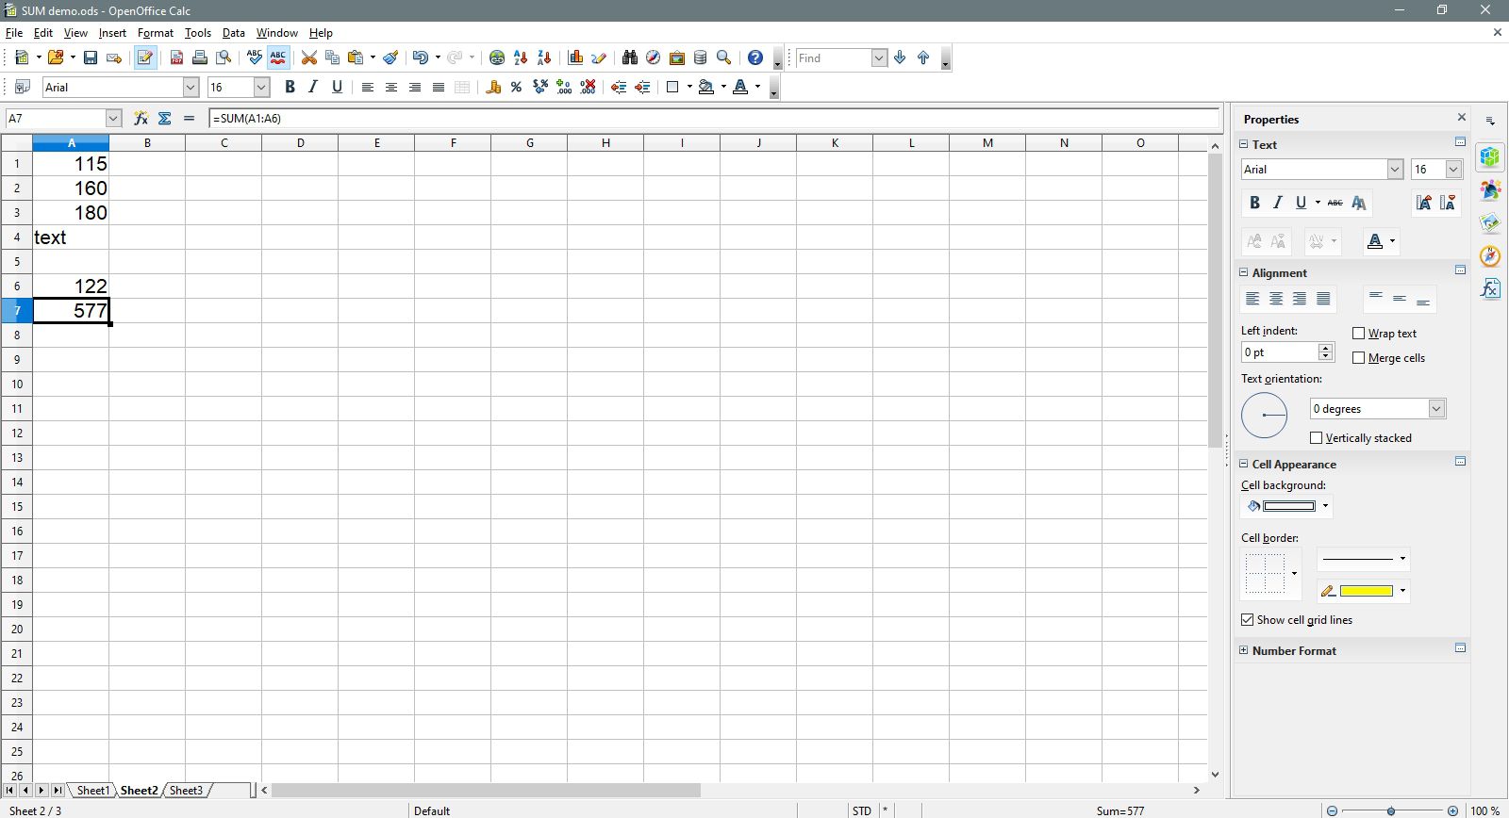Switch to Sheet3 tab

[186, 791]
